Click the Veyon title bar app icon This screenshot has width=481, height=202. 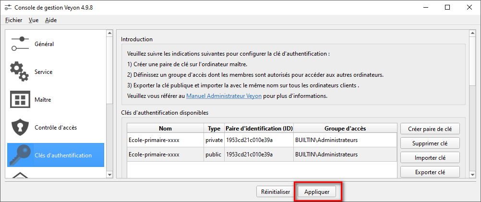pyautogui.click(x=8, y=8)
